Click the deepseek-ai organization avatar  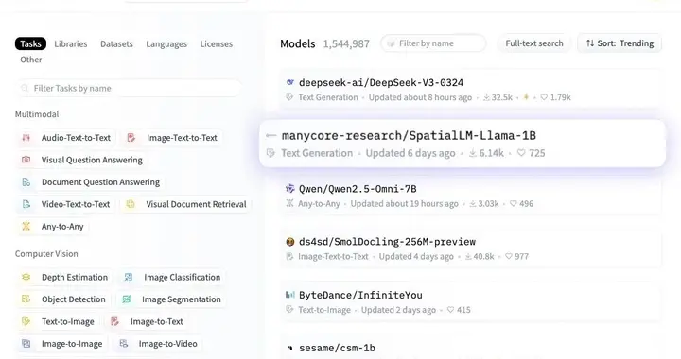(x=290, y=82)
